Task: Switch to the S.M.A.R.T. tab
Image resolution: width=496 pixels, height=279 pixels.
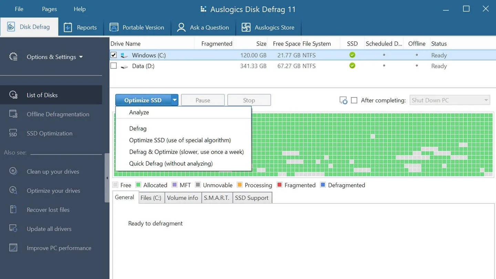Action: coord(217,198)
